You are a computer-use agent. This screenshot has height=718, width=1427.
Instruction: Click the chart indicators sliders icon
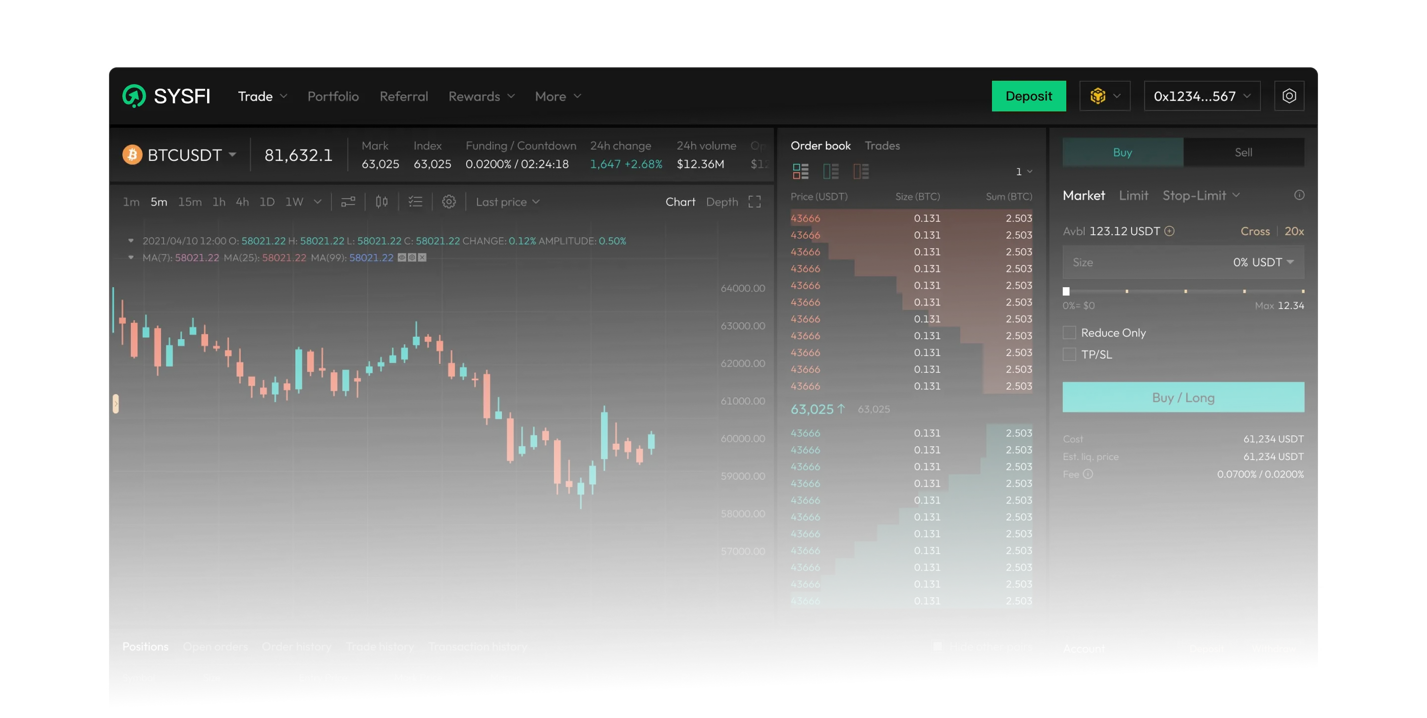348,202
